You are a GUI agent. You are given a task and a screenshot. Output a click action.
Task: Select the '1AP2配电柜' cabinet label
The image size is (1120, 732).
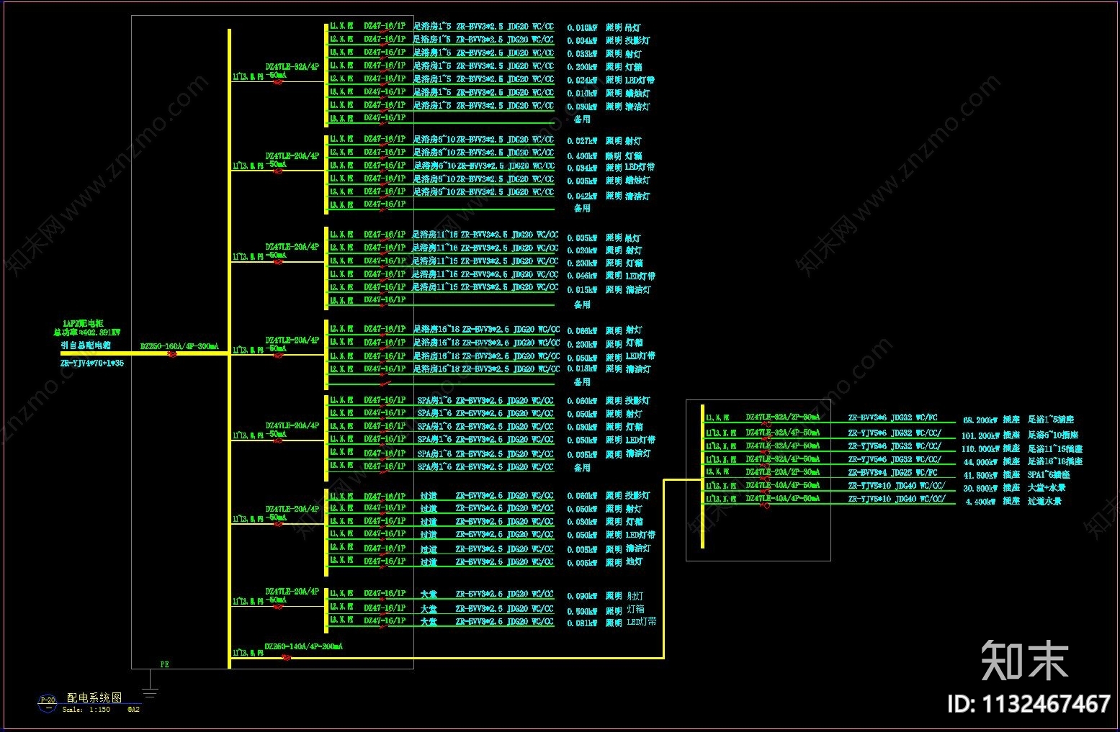pyautogui.click(x=83, y=324)
